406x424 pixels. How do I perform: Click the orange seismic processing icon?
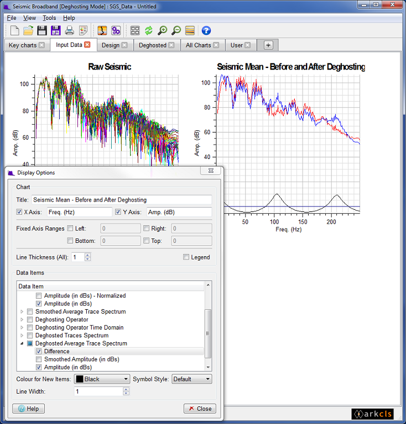102,30
